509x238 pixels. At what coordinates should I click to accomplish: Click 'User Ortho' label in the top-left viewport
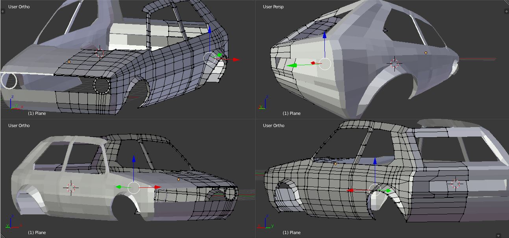[19, 7]
